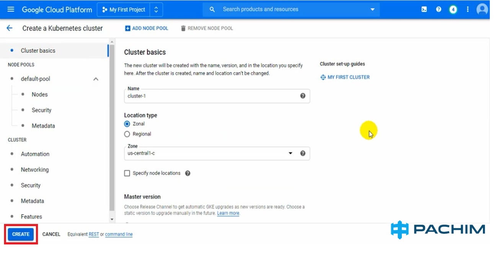Open the Zone dropdown us-central1-c

tap(217, 153)
